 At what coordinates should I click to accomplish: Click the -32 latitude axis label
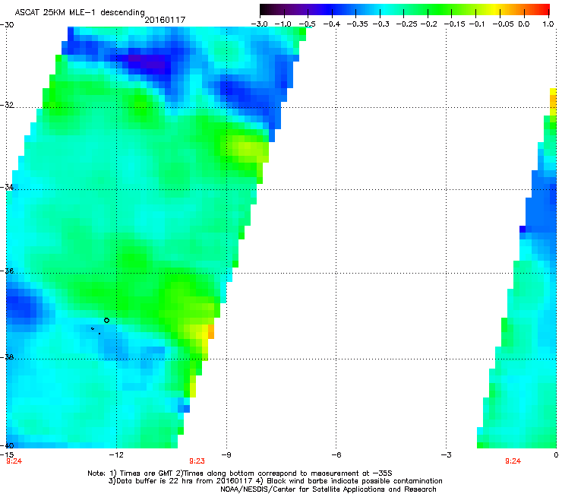(x=7, y=105)
